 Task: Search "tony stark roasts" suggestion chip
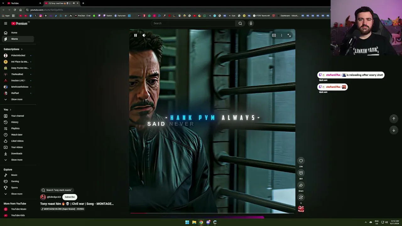point(57,190)
